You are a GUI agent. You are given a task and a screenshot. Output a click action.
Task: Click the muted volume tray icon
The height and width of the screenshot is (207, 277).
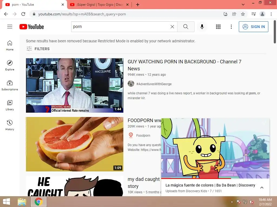pyautogui.click(x=251, y=202)
